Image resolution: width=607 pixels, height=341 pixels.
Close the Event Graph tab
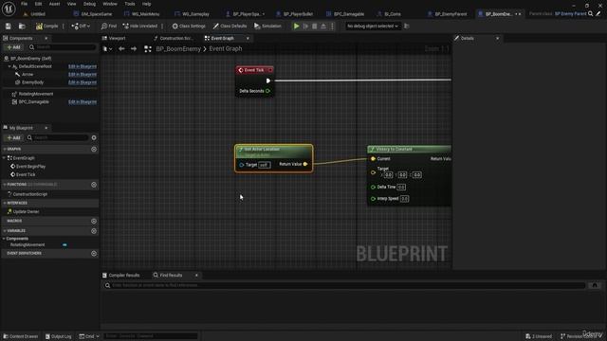click(248, 38)
